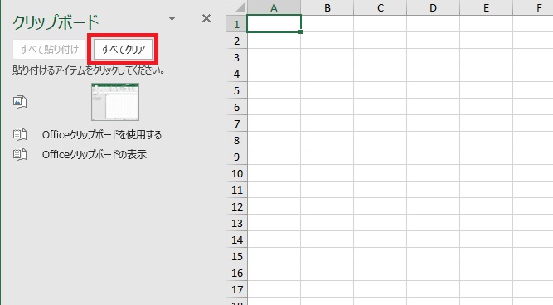Select row 16 header
The height and width of the screenshot is (305, 553).
(236, 273)
